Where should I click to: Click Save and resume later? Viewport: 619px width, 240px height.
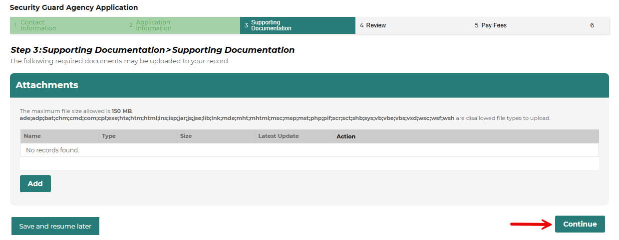click(55, 226)
